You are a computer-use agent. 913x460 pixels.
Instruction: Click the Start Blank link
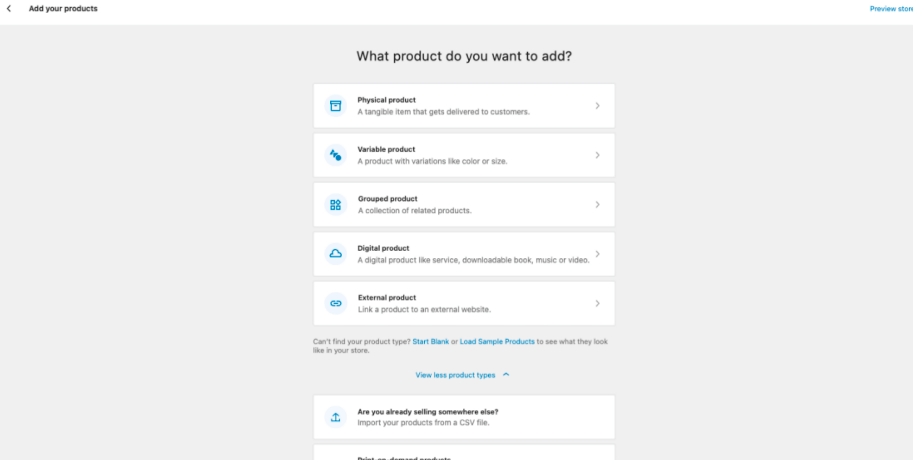[431, 342]
